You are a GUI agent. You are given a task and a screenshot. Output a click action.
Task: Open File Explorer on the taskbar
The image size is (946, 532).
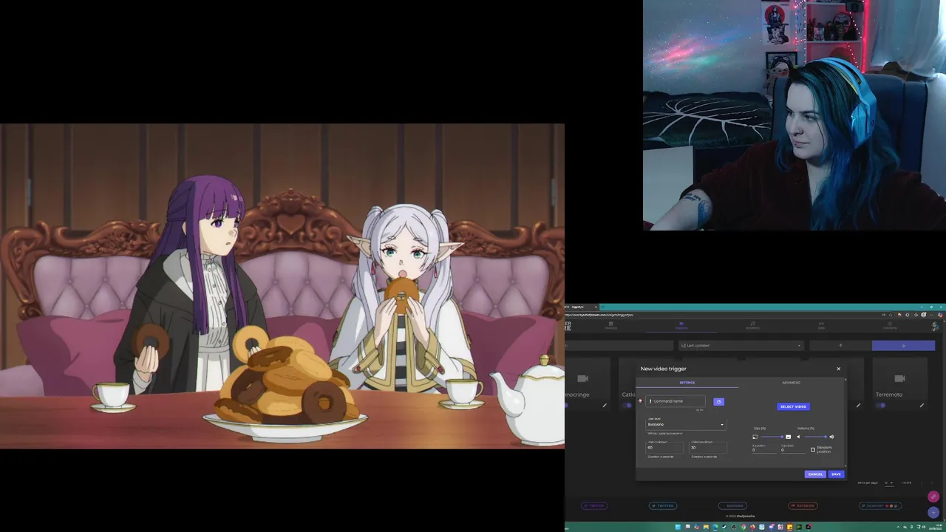(706, 527)
